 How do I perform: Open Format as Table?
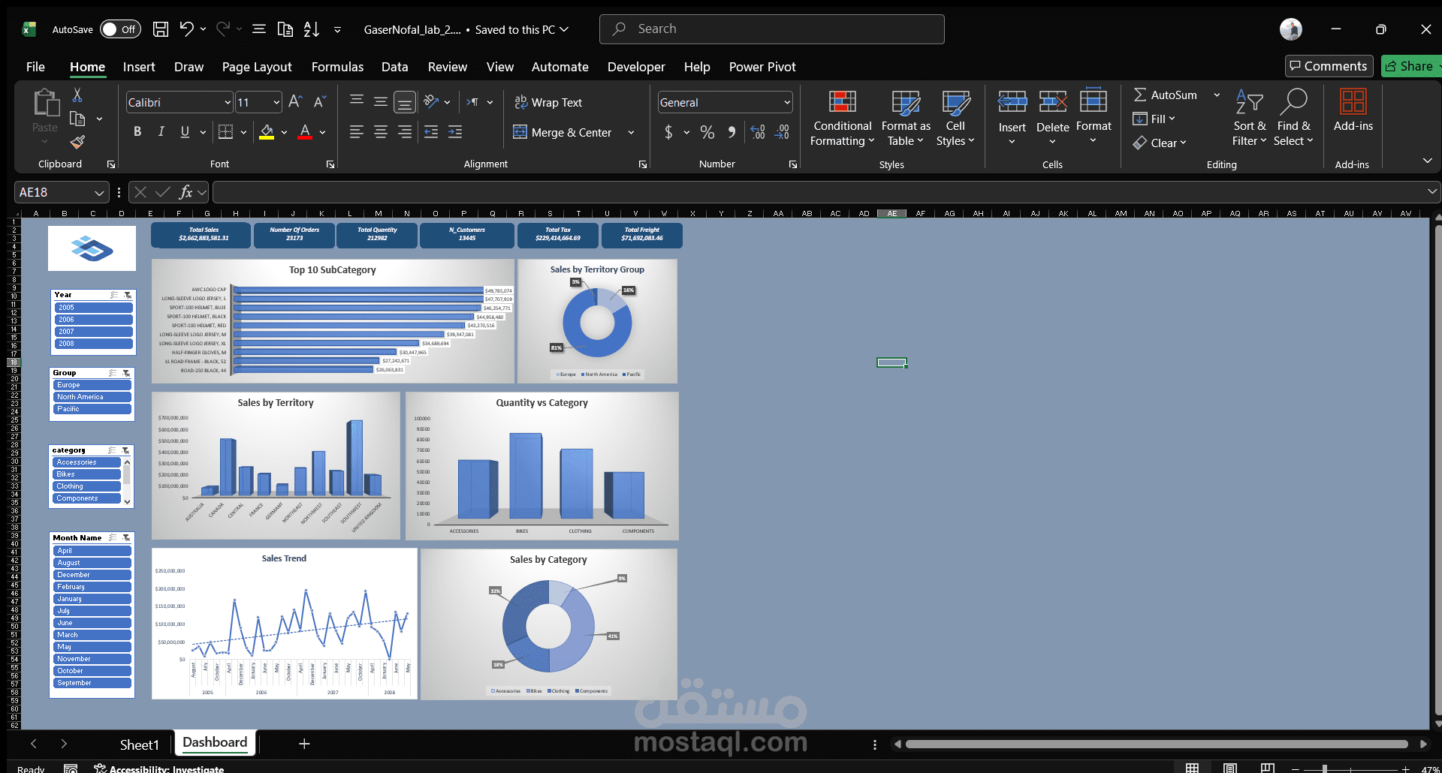tap(906, 119)
